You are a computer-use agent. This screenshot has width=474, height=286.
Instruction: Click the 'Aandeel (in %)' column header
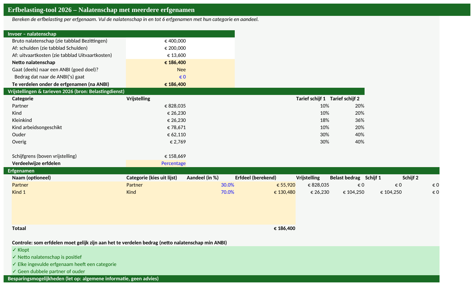pos(203,178)
